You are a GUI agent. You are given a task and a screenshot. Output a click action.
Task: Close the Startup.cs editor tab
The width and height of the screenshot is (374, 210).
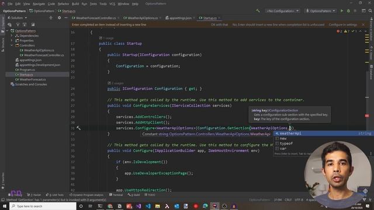pyautogui.click(x=219, y=18)
